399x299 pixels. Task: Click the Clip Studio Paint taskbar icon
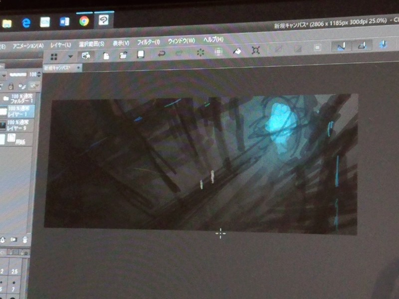tap(104, 20)
